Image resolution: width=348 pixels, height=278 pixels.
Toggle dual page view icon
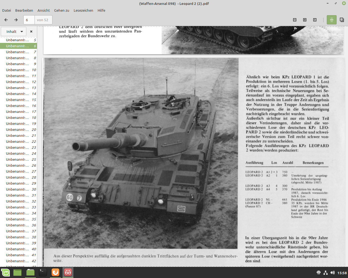click(x=342, y=20)
